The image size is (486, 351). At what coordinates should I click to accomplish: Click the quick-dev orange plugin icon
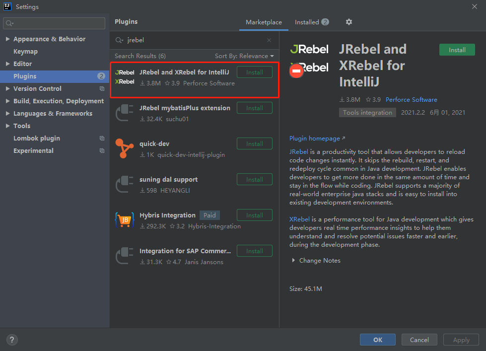(x=124, y=148)
